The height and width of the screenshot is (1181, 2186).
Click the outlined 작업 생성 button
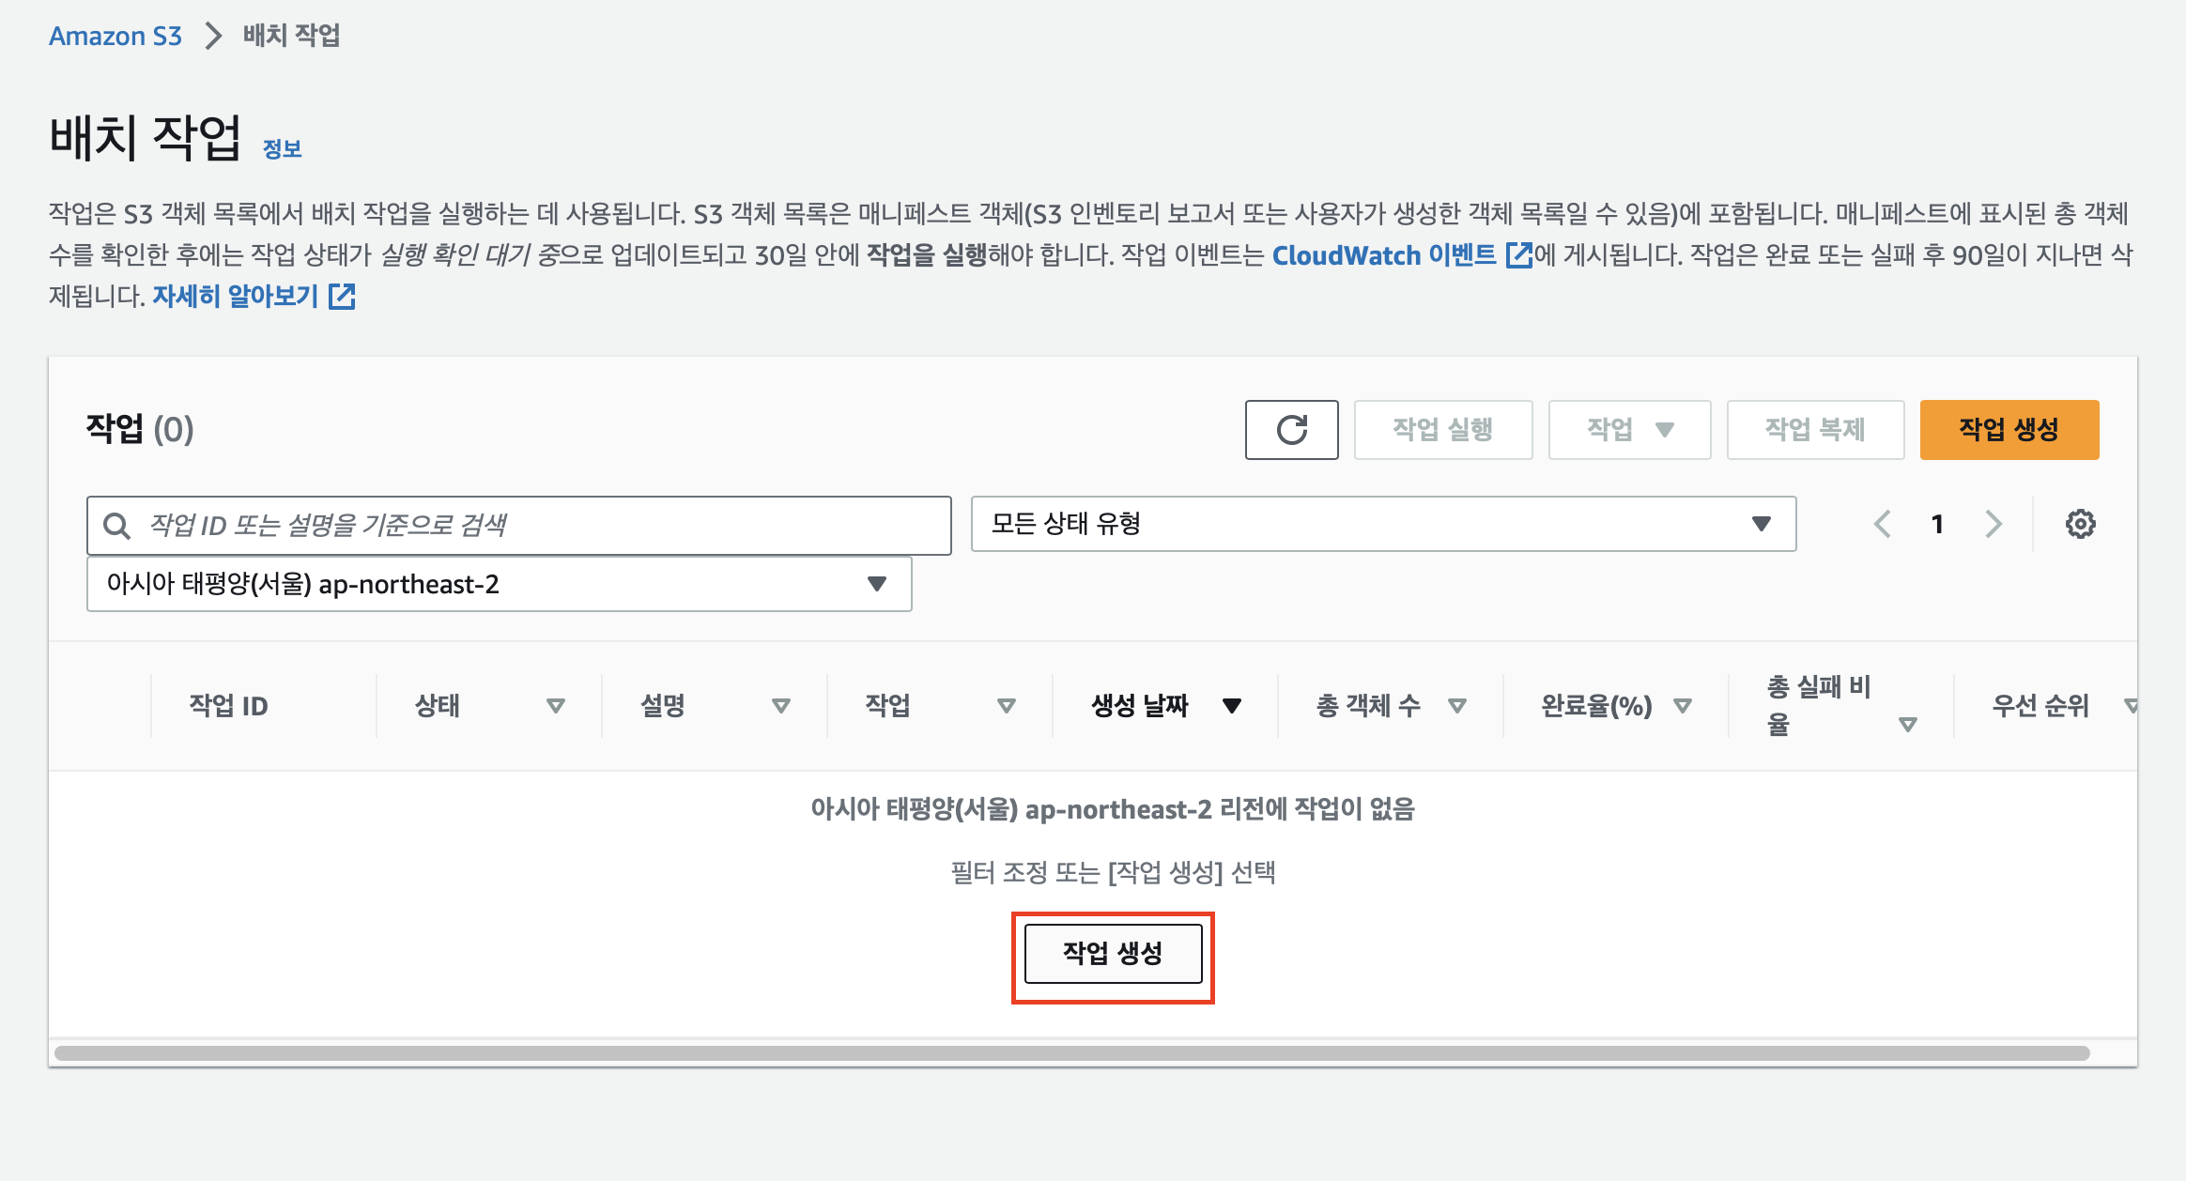click(1113, 954)
